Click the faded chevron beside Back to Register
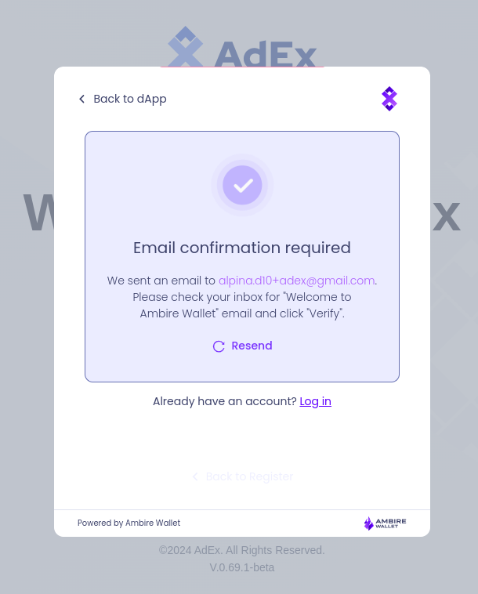This screenshot has height=594, width=478. [195, 476]
